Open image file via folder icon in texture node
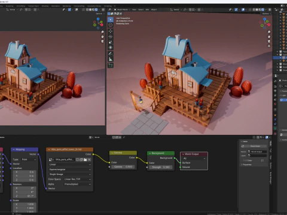287x215 pixels. coord(86,159)
